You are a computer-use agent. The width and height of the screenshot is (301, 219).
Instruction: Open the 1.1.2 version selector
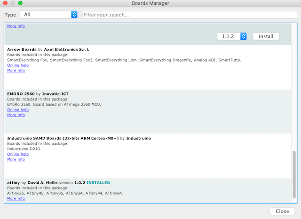[232, 36]
